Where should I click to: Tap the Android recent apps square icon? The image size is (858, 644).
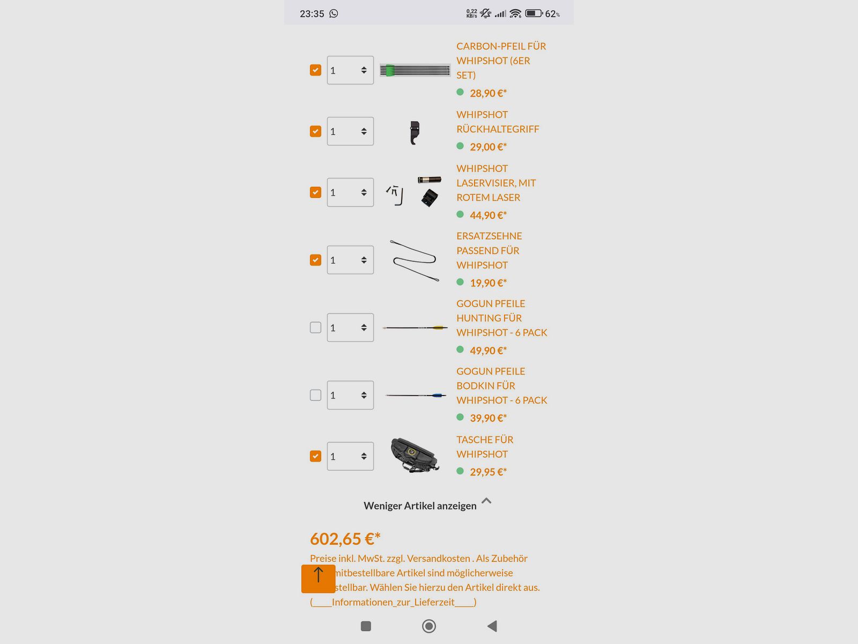(x=366, y=626)
